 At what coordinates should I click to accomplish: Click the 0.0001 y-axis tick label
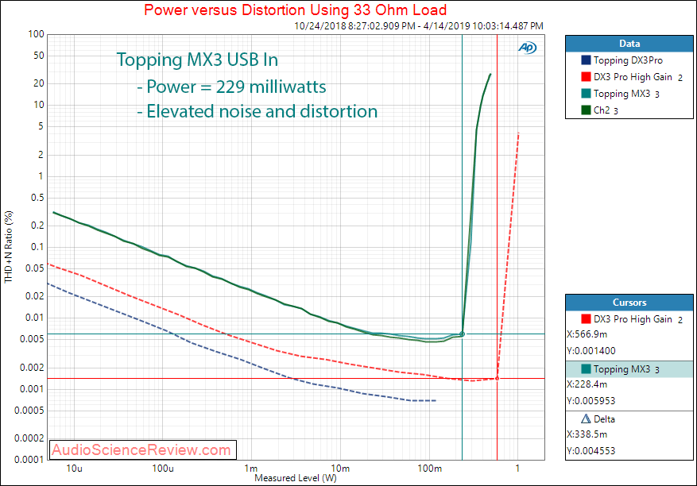(x=29, y=460)
